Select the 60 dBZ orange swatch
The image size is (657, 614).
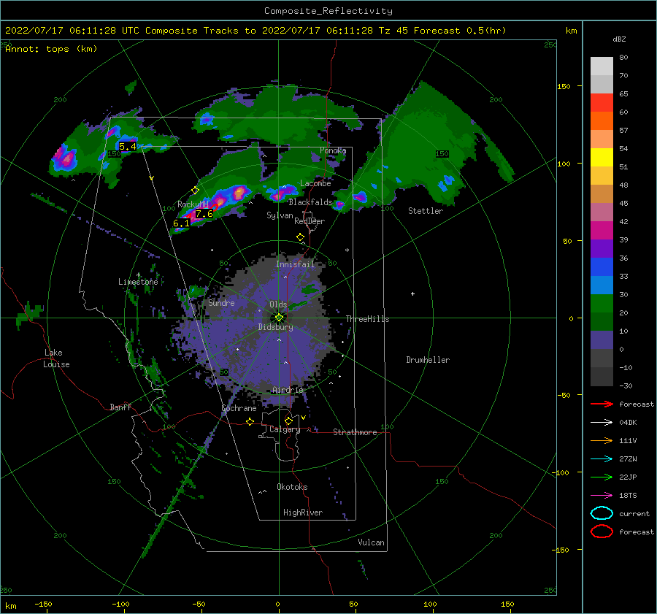602,121
